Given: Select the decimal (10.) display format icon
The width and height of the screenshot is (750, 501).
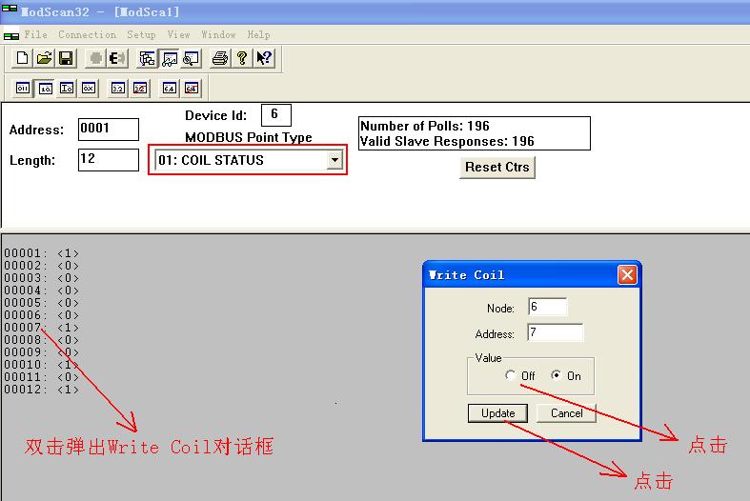Looking at the screenshot, I should (x=45, y=88).
